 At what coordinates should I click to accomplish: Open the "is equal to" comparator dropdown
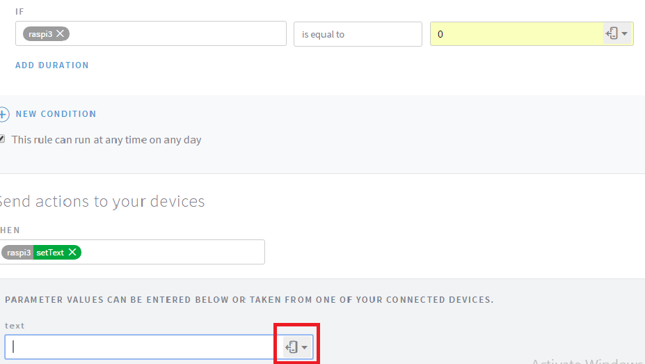click(x=358, y=34)
